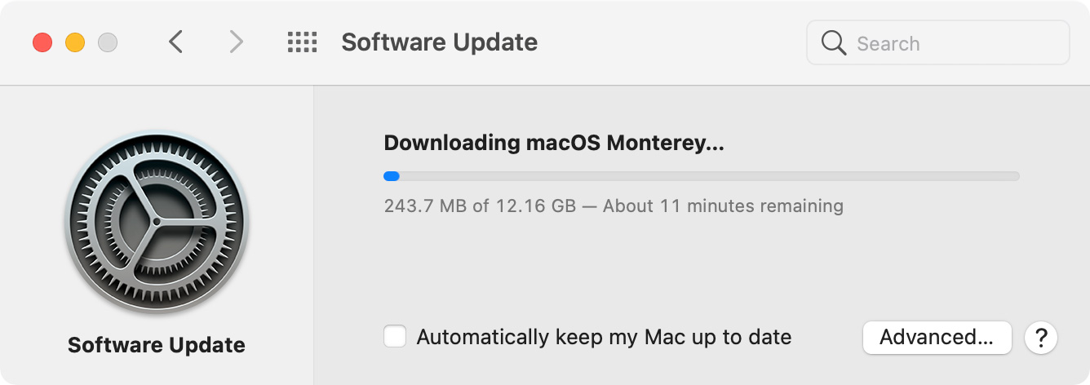Viewport: 1090px width, 385px height.
Task: Open the Advanced... options
Action: tap(937, 337)
